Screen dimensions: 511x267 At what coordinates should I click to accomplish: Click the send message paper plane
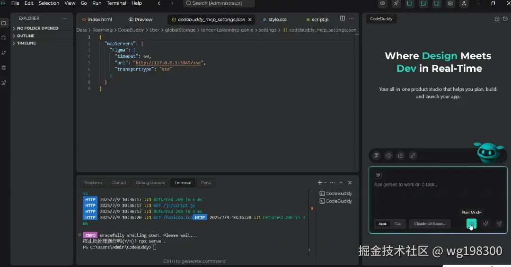(x=499, y=223)
